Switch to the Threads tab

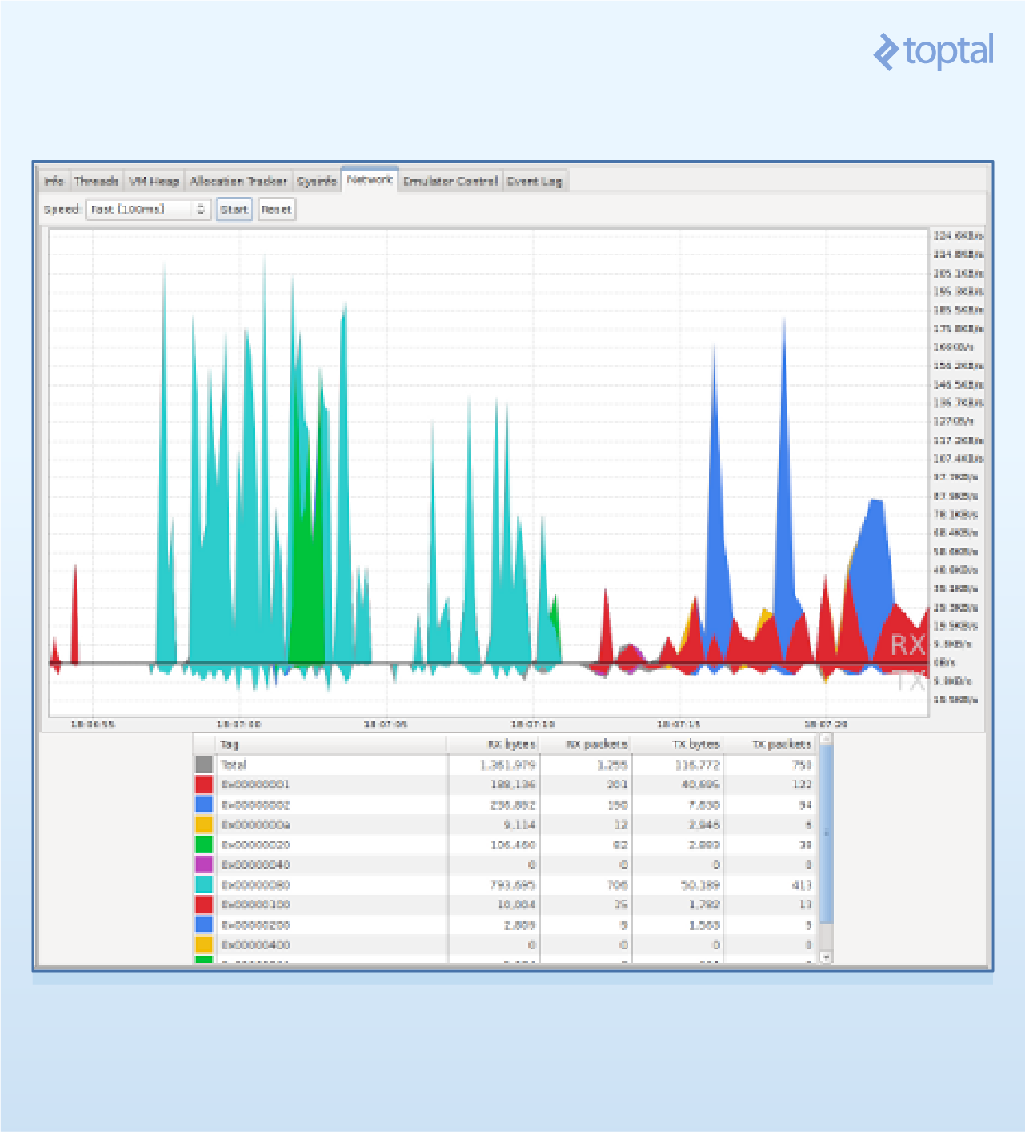pos(96,181)
